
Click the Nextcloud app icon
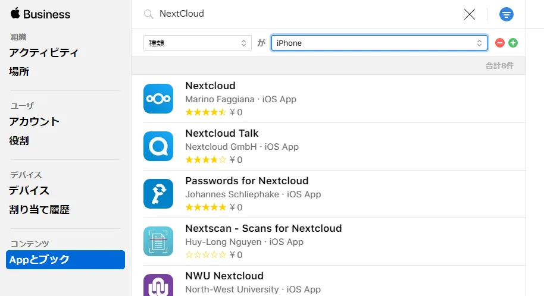(x=158, y=99)
